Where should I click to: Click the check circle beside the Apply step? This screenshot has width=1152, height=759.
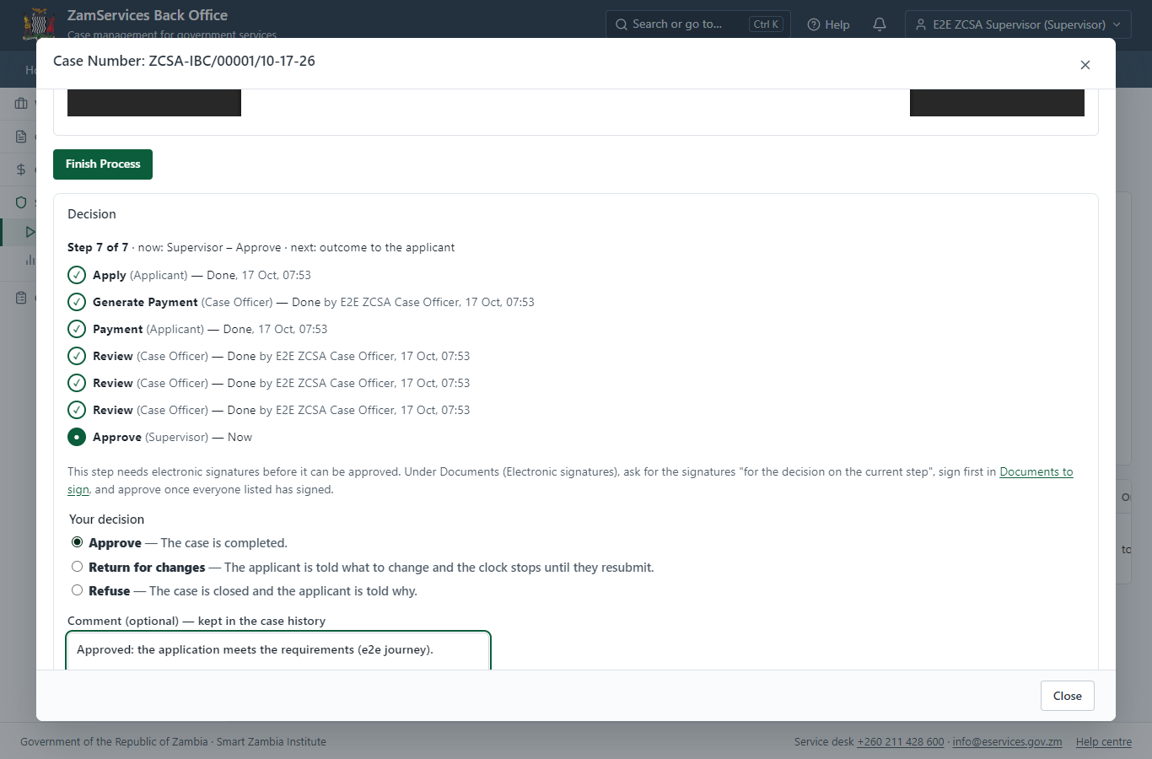pyautogui.click(x=77, y=275)
